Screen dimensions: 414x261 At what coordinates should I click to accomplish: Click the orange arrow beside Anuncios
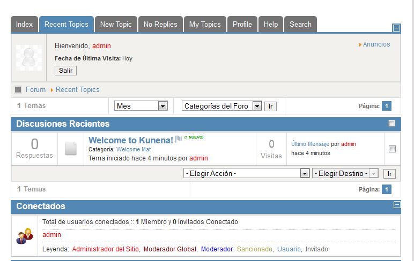click(360, 45)
